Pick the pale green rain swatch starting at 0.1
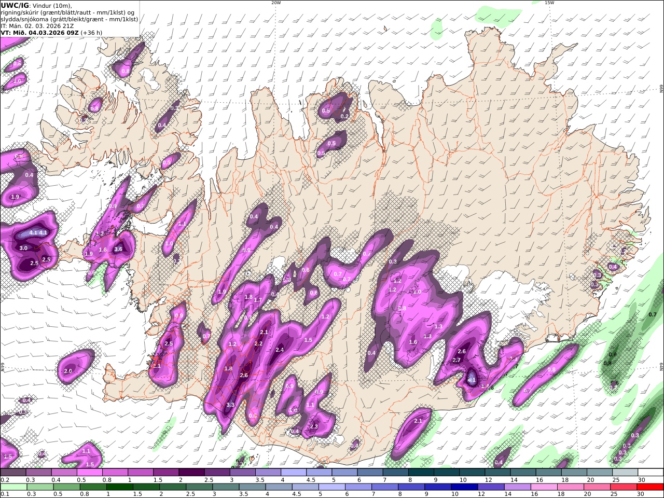This screenshot has height=498, width=664. click(13, 487)
